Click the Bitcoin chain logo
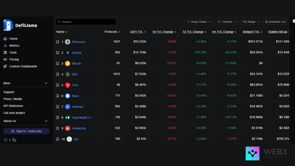The height and width of the screenshot is (166, 295). 67,63
